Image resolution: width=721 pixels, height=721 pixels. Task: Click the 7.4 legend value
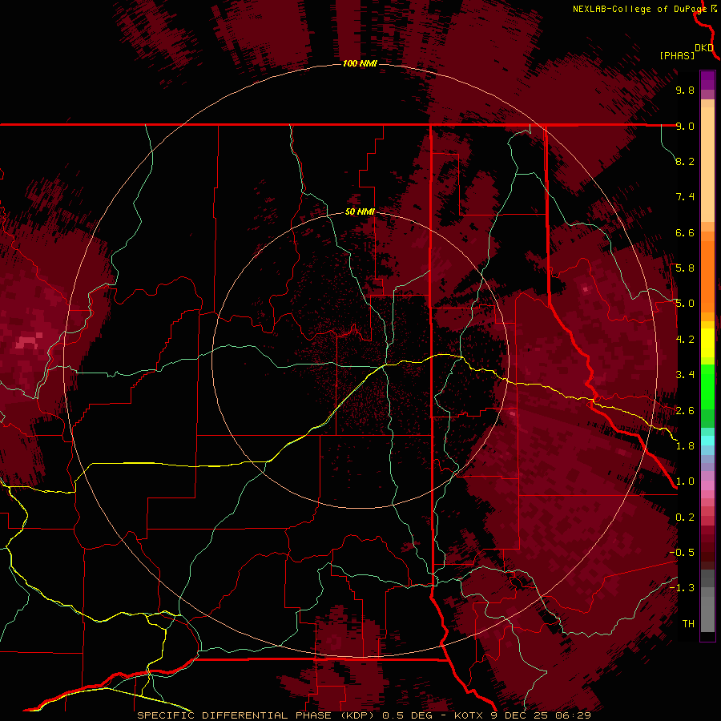[x=685, y=197]
